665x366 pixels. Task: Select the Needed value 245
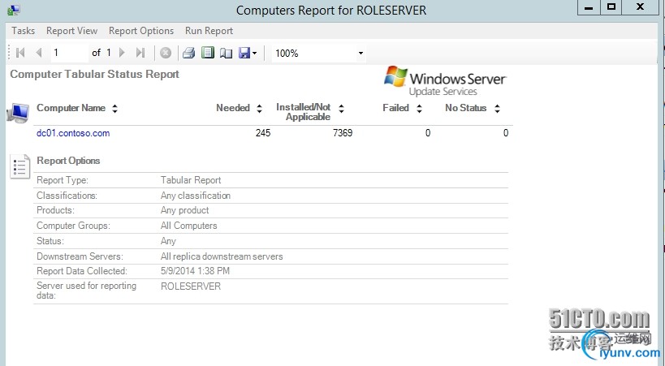[x=263, y=133]
